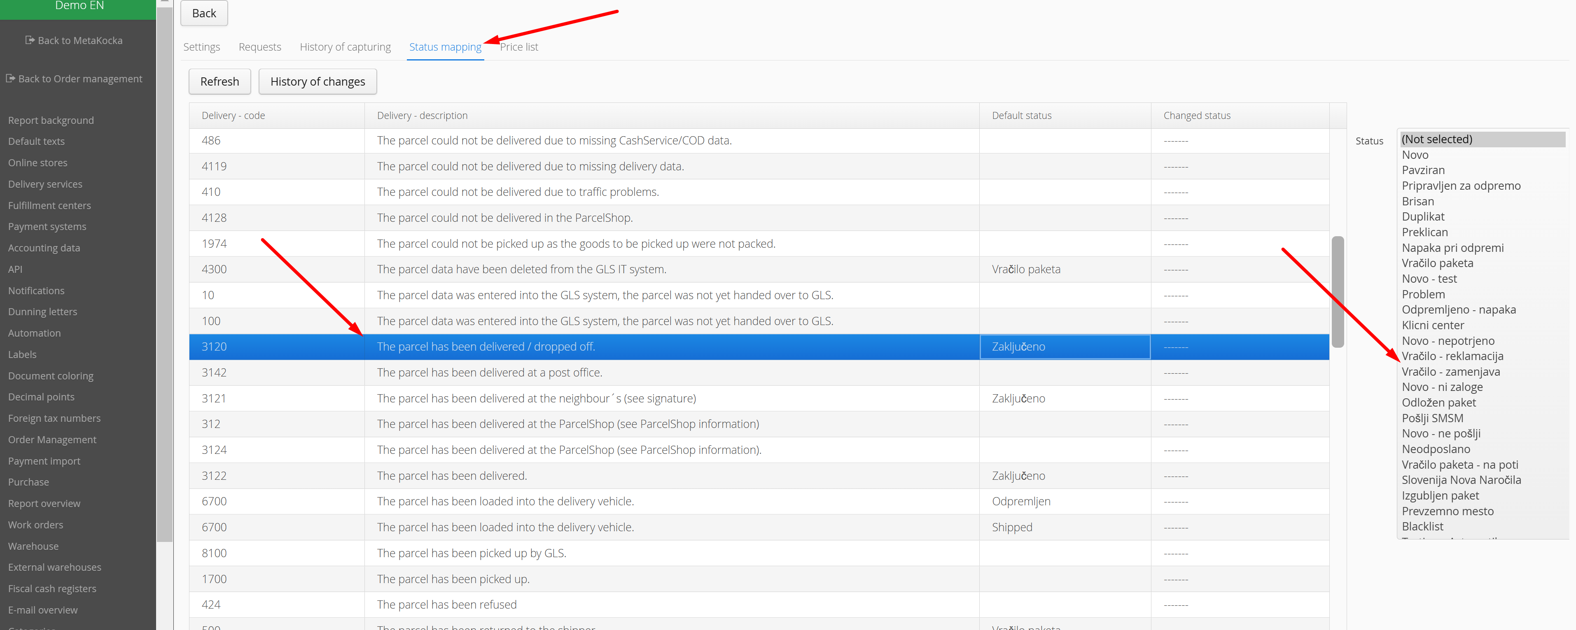Choose 'Novo' status option
The image size is (1576, 630).
[x=1415, y=155]
